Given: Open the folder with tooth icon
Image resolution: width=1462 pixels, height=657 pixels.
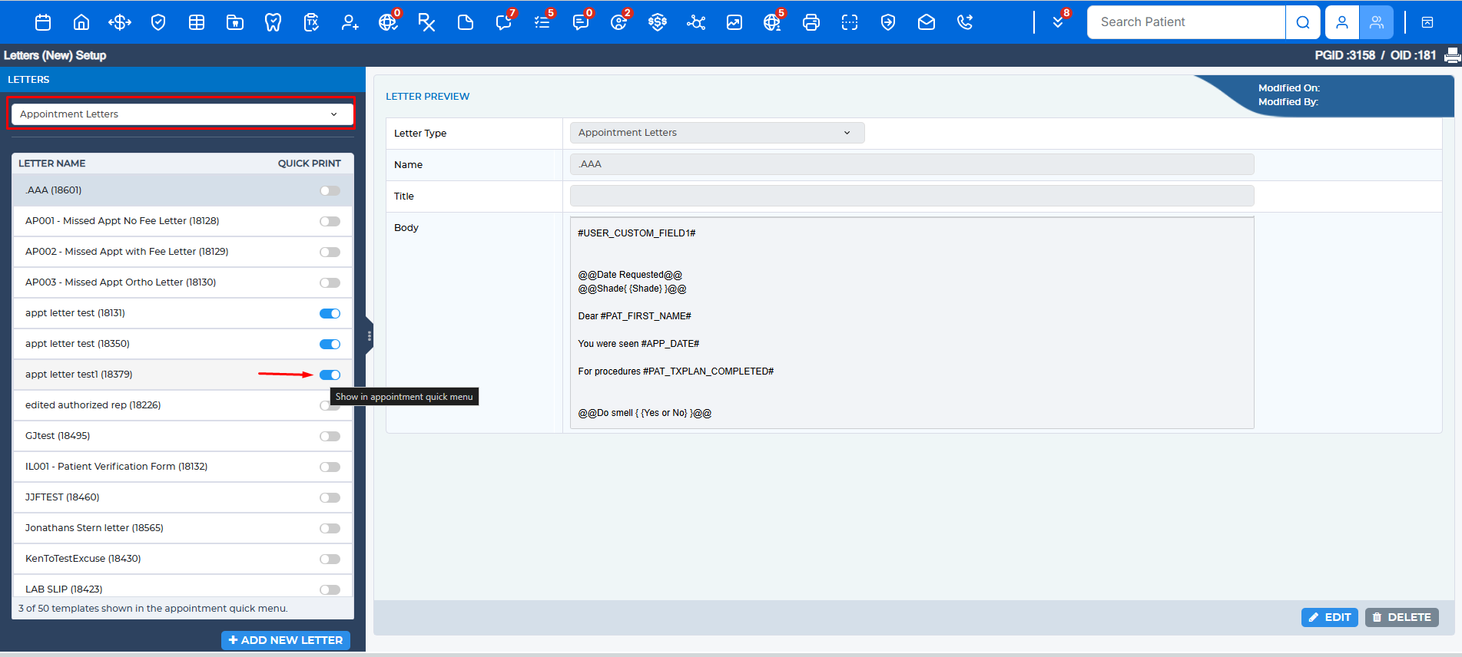Looking at the screenshot, I should coord(235,22).
